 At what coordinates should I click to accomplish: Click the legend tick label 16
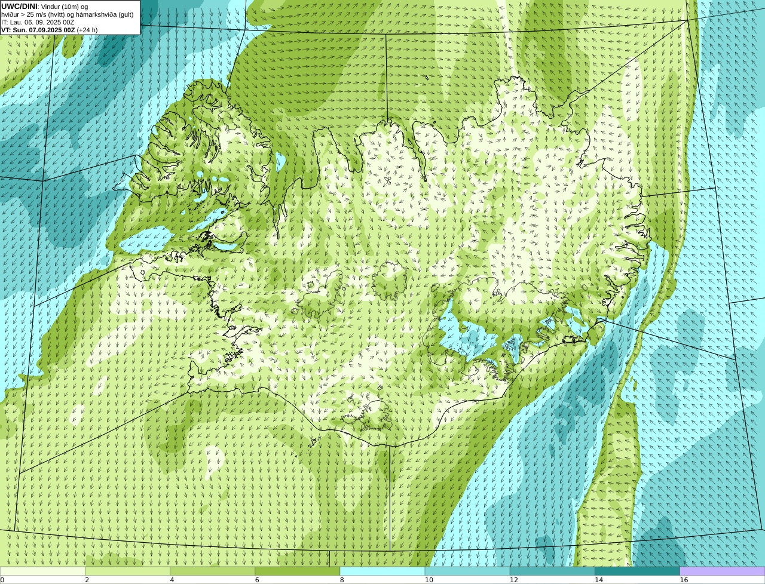tap(684, 580)
